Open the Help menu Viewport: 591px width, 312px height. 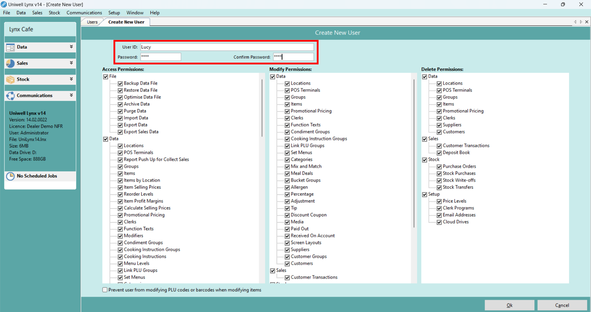pyautogui.click(x=155, y=13)
